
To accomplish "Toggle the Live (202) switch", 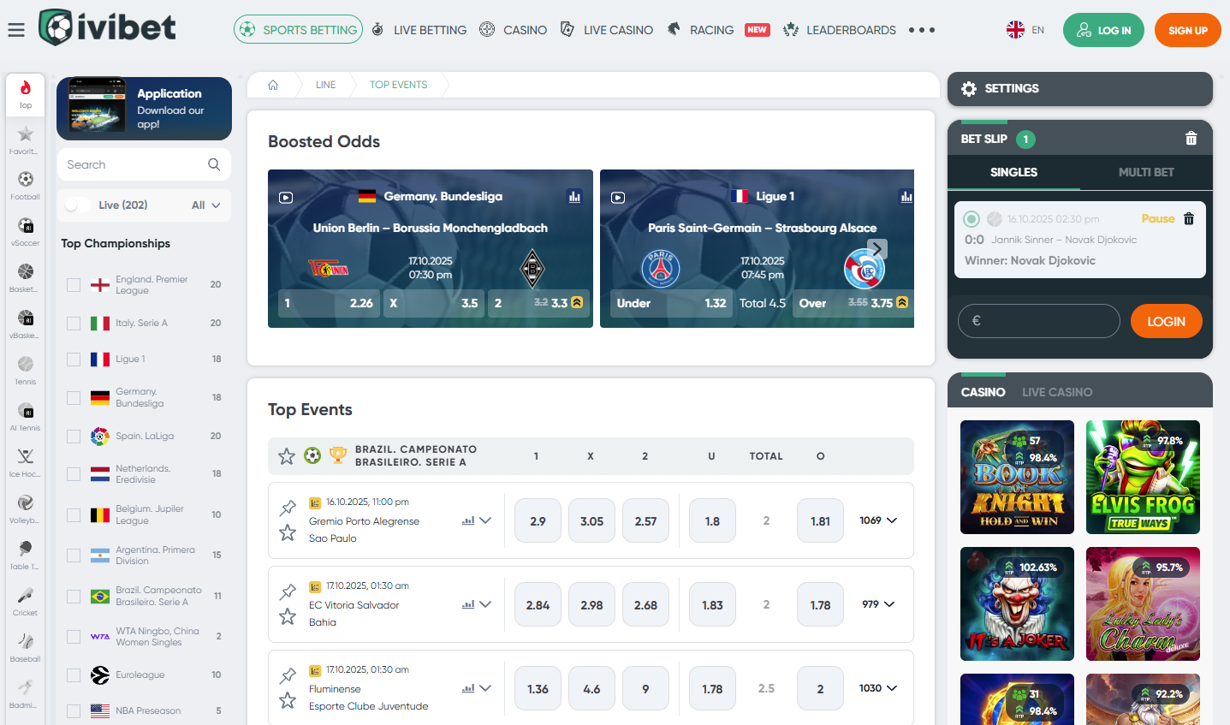I will click(x=78, y=205).
